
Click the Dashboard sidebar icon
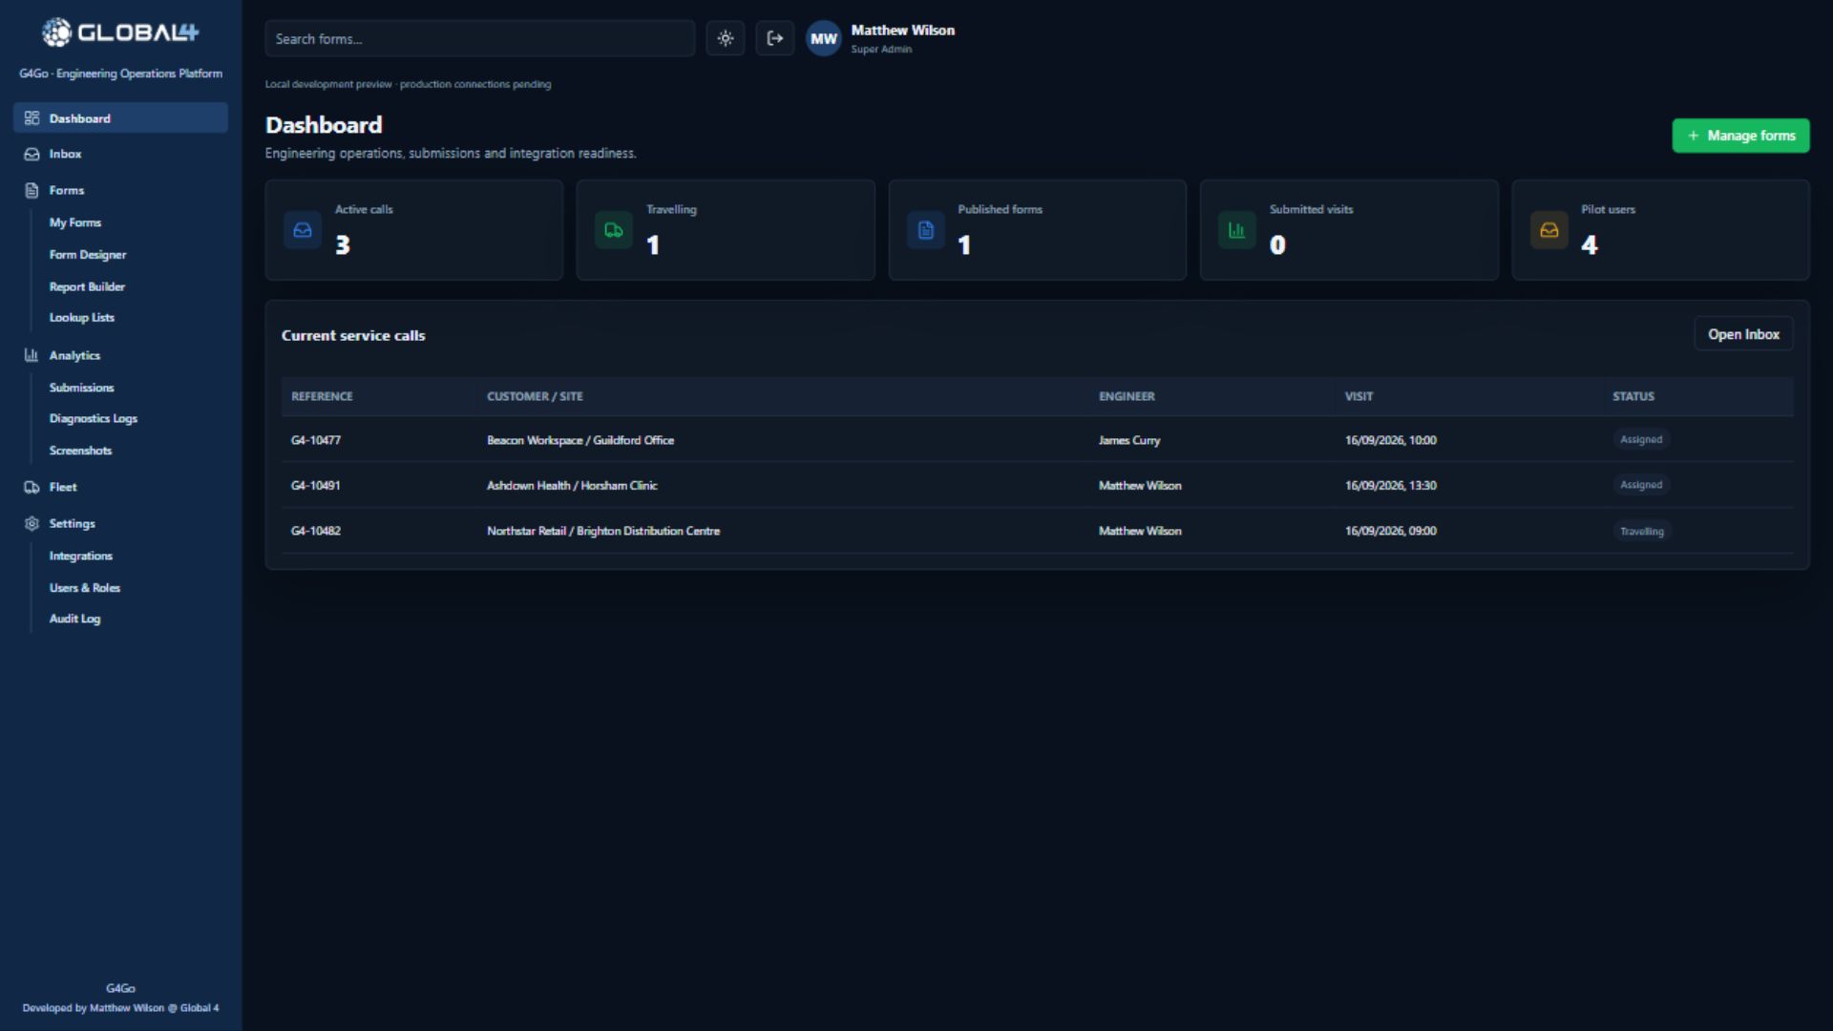tap(32, 118)
